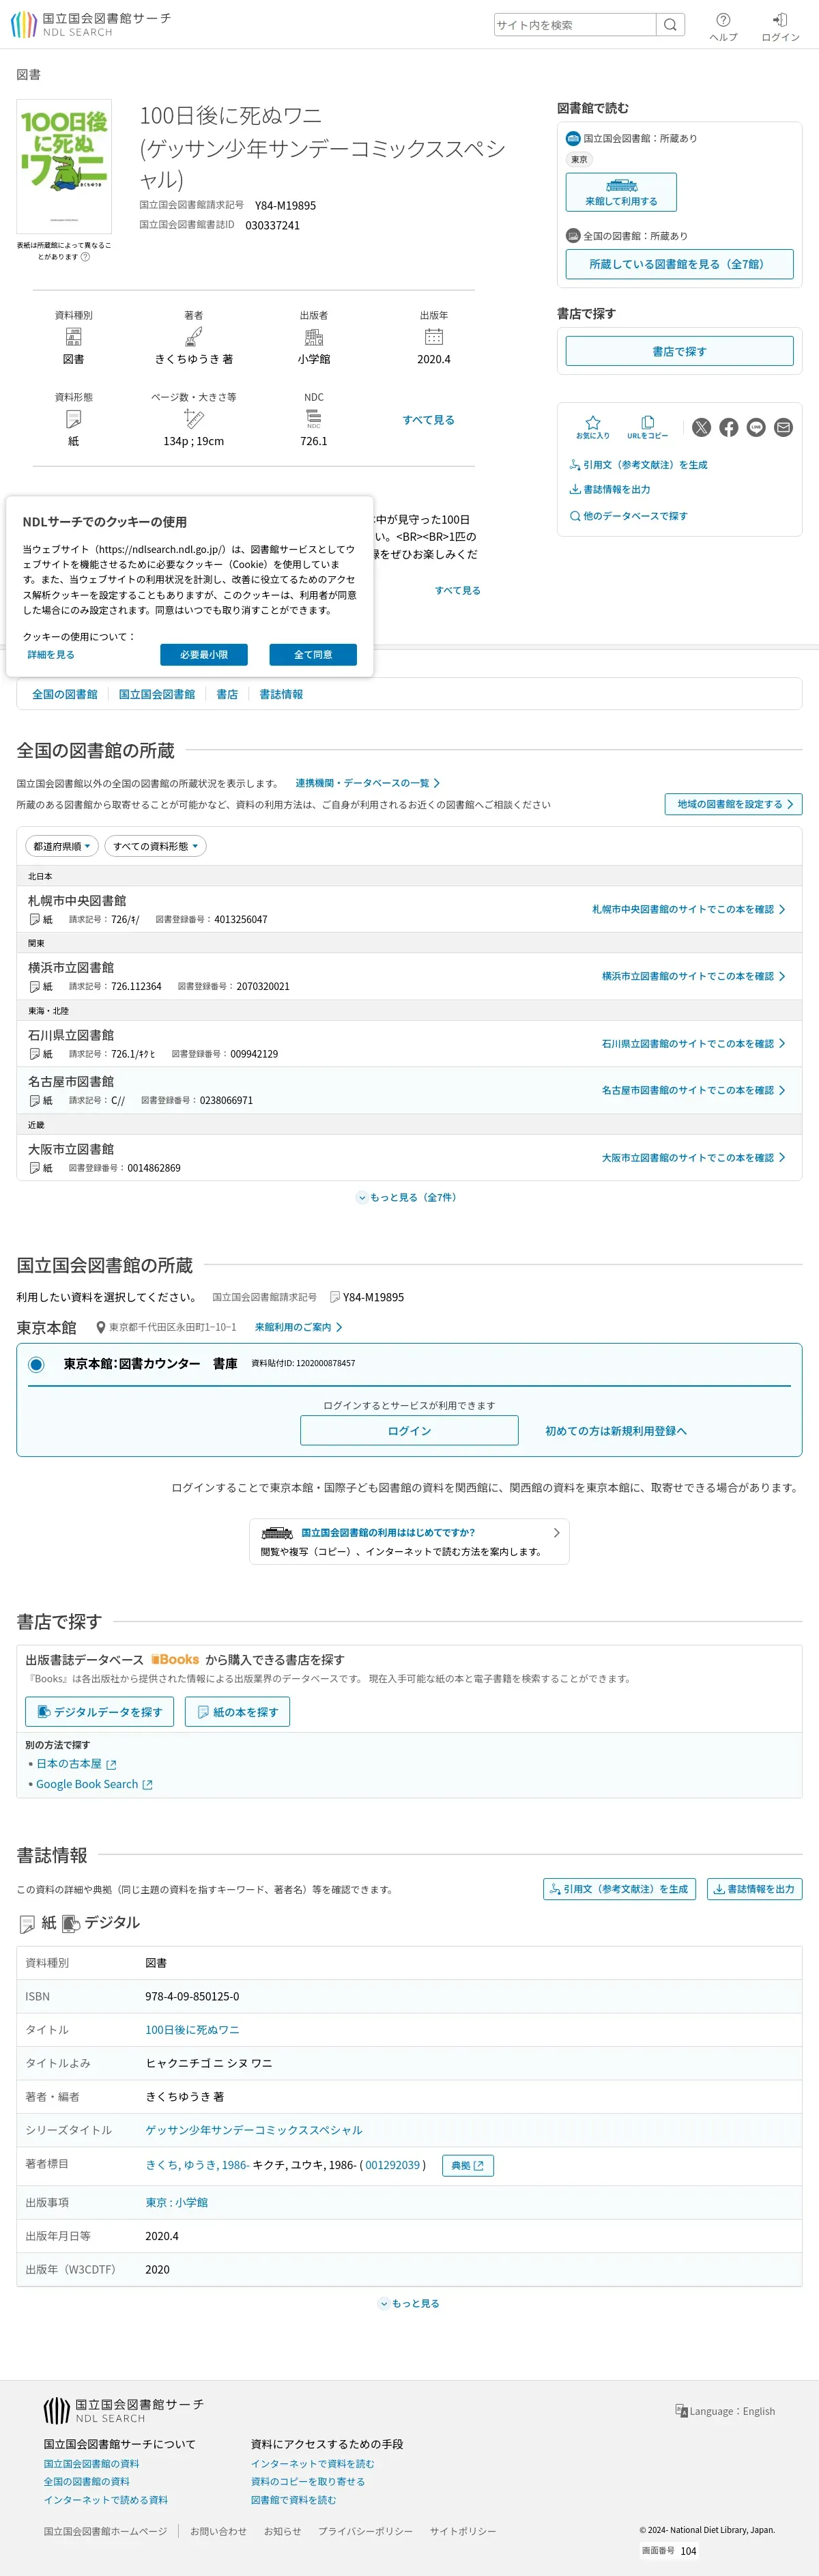Share on Facebook icon
The height and width of the screenshot is (2576, 819).
click(729, 427)
